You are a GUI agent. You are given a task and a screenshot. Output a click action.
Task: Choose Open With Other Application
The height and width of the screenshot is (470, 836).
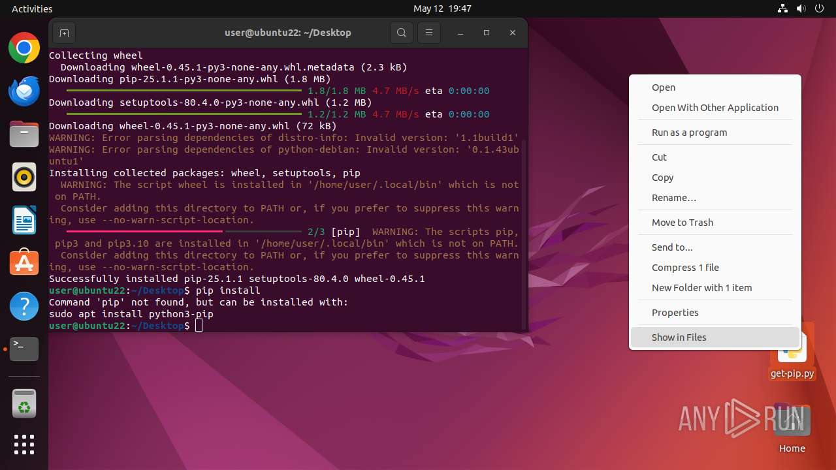715,108
